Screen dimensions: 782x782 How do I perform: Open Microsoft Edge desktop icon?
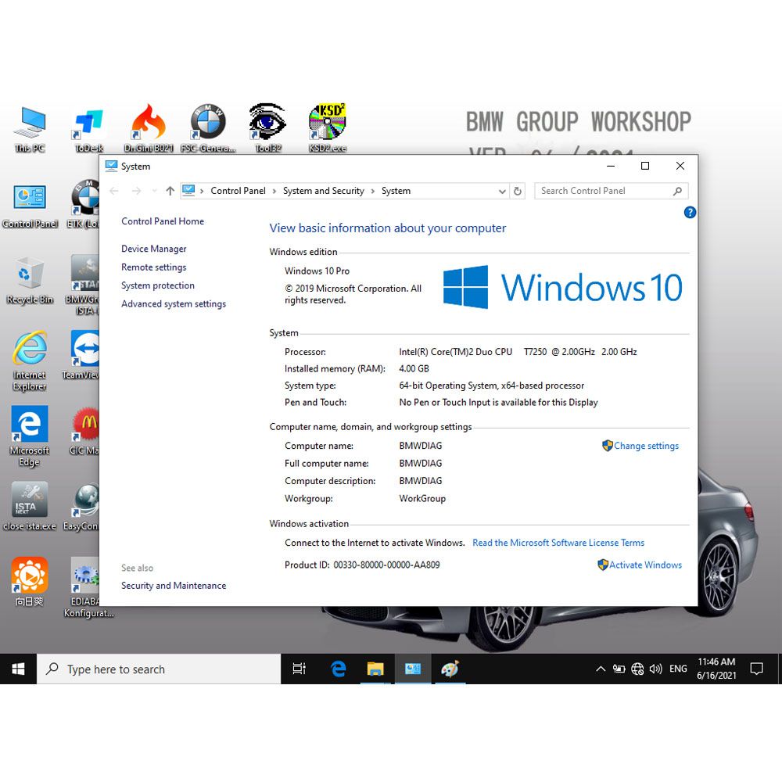(30, 436)
